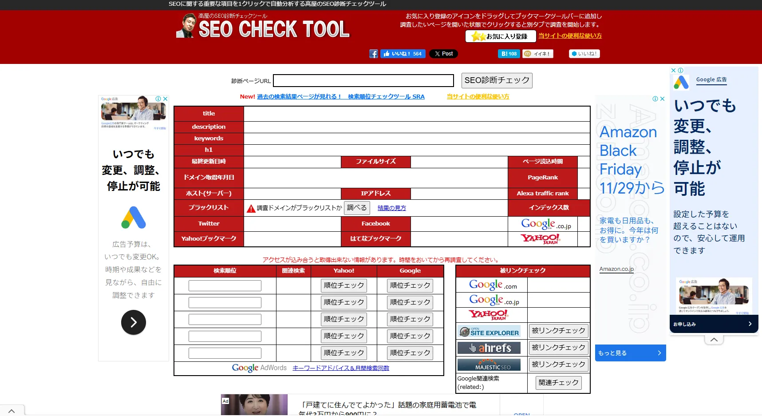
Task: Click the first row Google 順位チェック button
Action: tap(410, 285)
